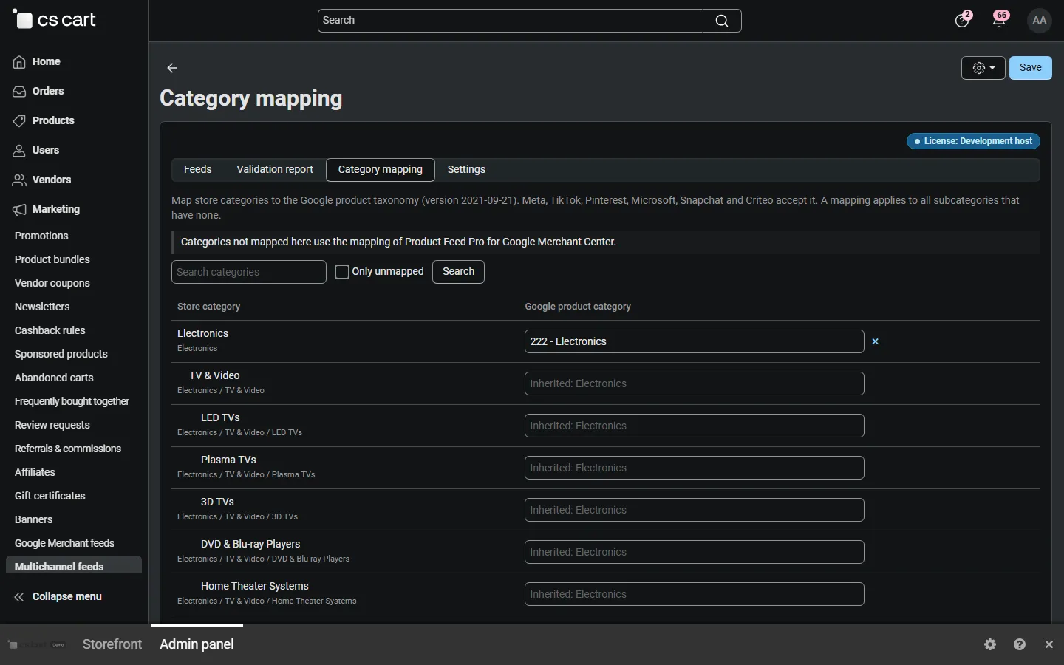Open the LED TVs category field
Image resolution: width=1064 pixels, height=665 pixels.
coord(695,426)
